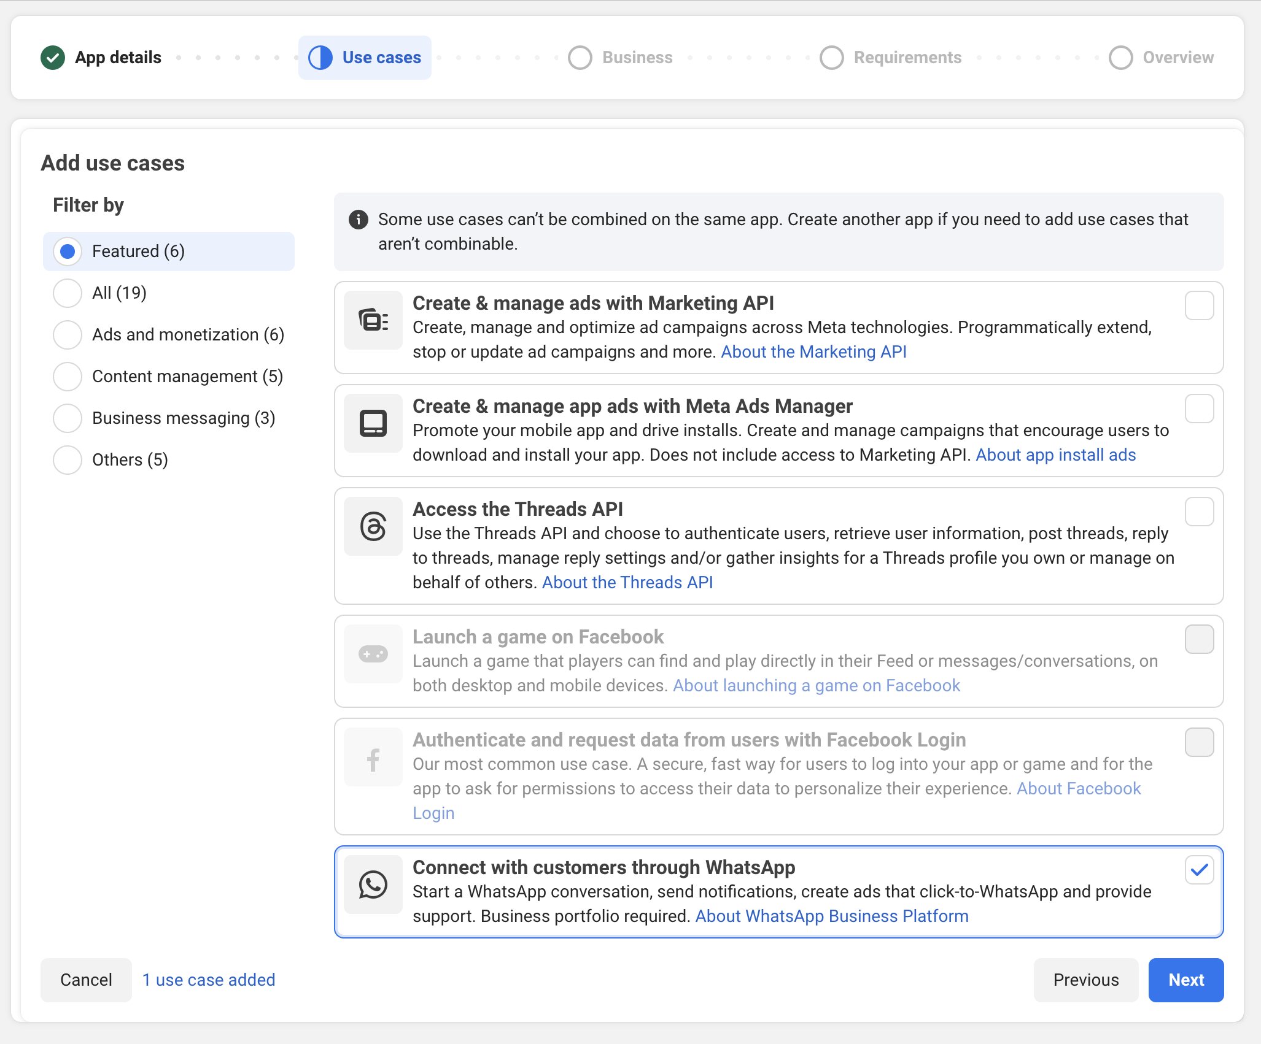Select the All (19) filter
Viewport: 1261px width, 1044px height.
coord(68,293)
